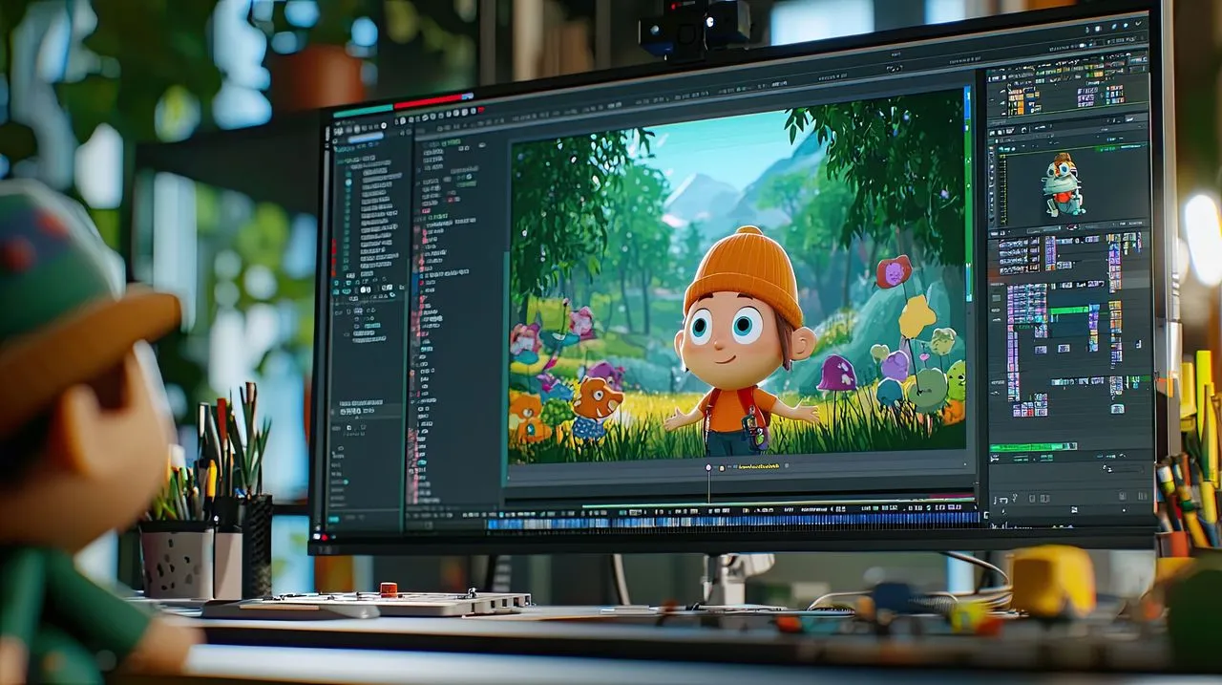Click the small orange icon below the viewport
This screenshot has height=685, width=1222.
[720, 467]
